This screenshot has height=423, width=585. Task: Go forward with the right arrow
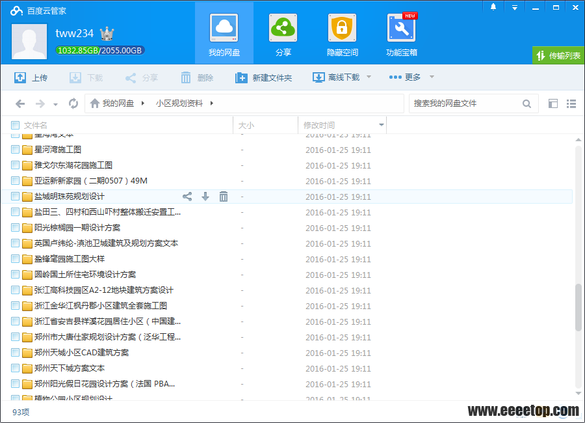[40, 103]
